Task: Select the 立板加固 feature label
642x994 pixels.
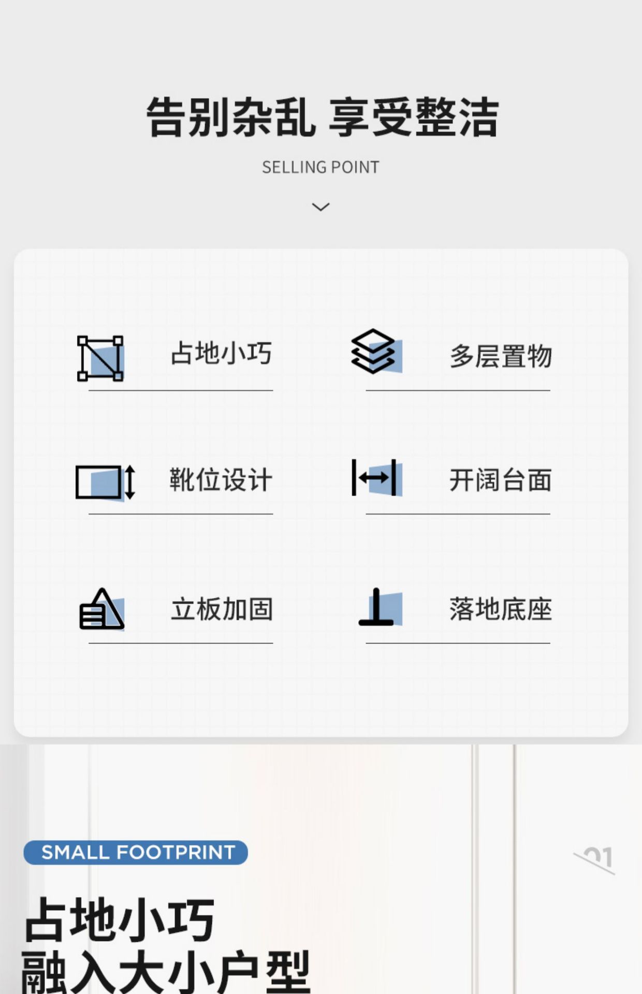Action: click(222, 609)
